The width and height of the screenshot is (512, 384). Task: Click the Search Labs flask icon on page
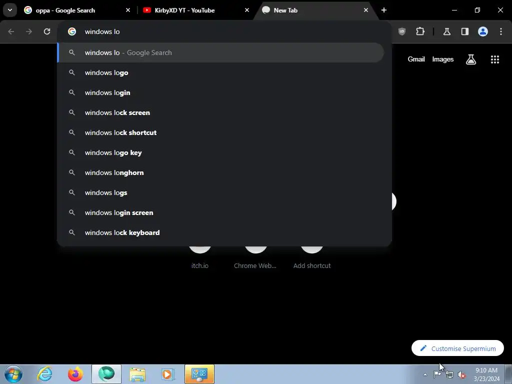(x=471, y=59)
